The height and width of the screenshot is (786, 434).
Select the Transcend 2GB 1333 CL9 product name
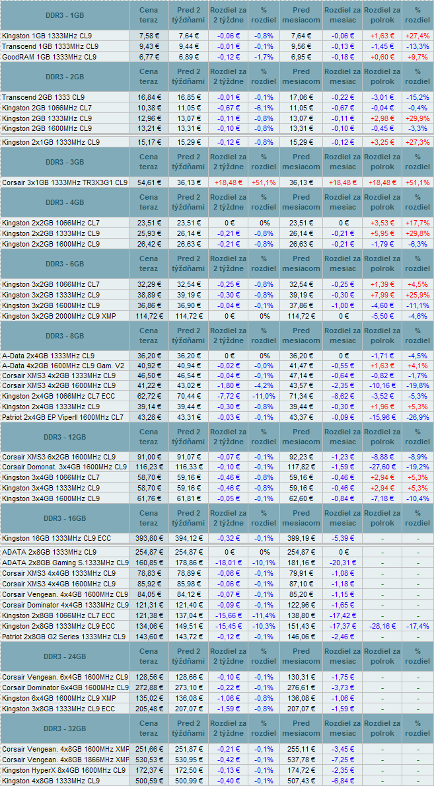coord(44,97)
